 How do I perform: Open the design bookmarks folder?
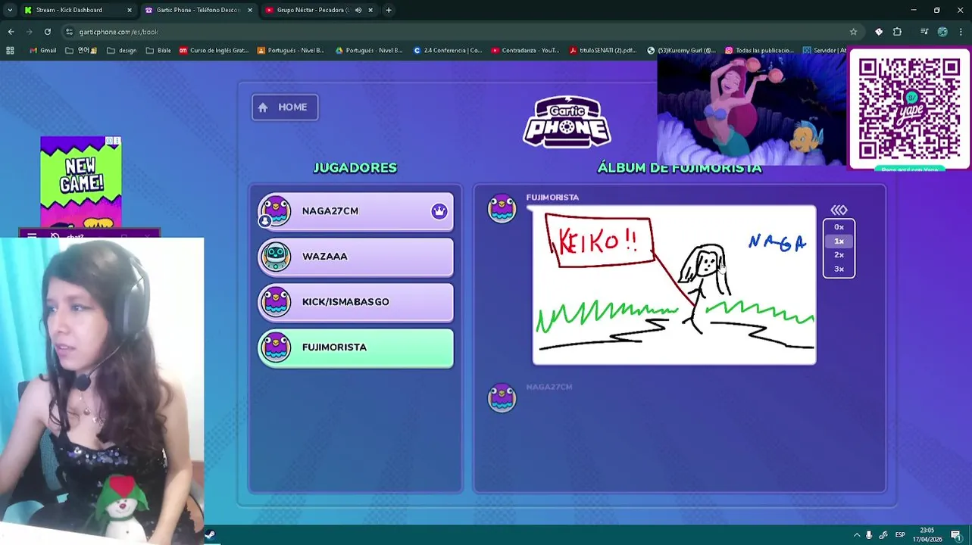tap(122, 51)
